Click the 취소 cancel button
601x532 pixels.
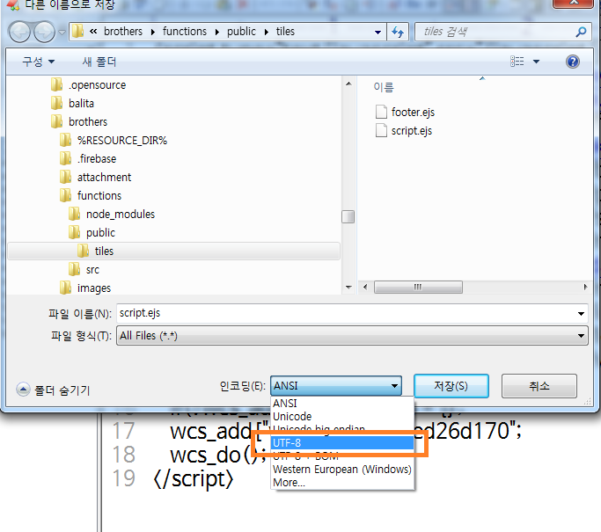click(539, 386)
